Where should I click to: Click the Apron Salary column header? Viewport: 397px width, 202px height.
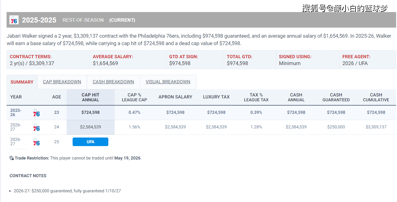[175, 97]
